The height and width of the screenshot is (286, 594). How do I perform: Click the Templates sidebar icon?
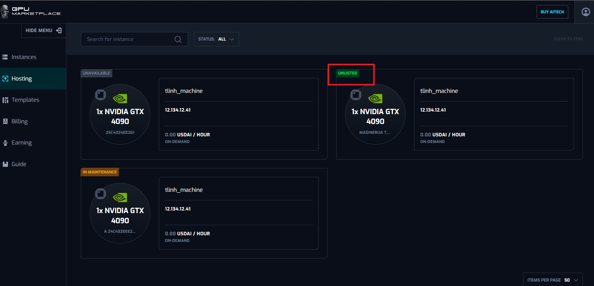[x=5, y=100]
